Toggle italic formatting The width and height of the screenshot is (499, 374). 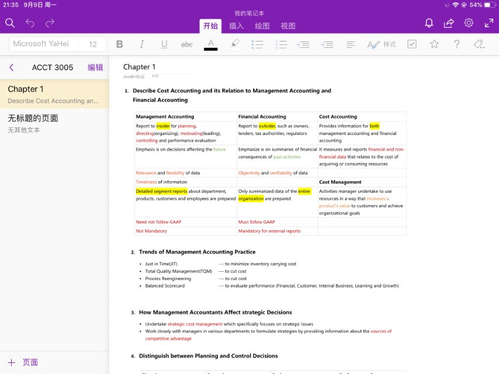pyautogui.click(x=142, y=44)
